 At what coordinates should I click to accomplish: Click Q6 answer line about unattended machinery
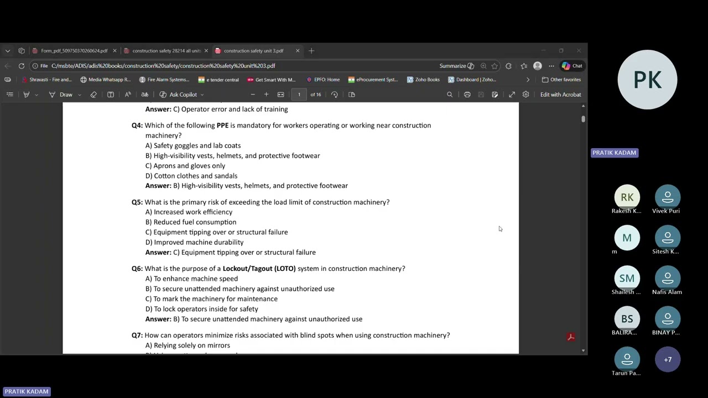click(254, 319)
